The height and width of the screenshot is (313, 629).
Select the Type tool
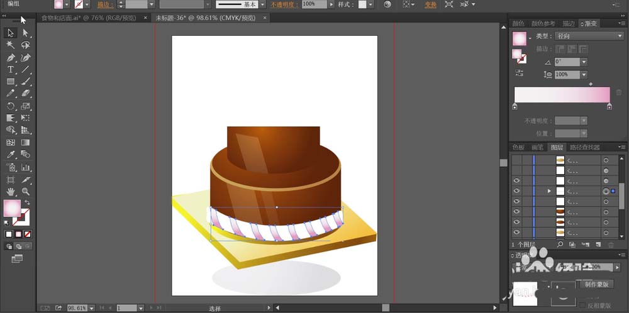click(11, 69)
